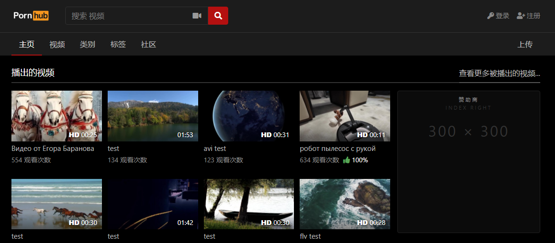The width and height of the screenshot is (555, 243).
Task: Click the 上传 upload link
Action: pyautogui.click(x=525, y=45)
